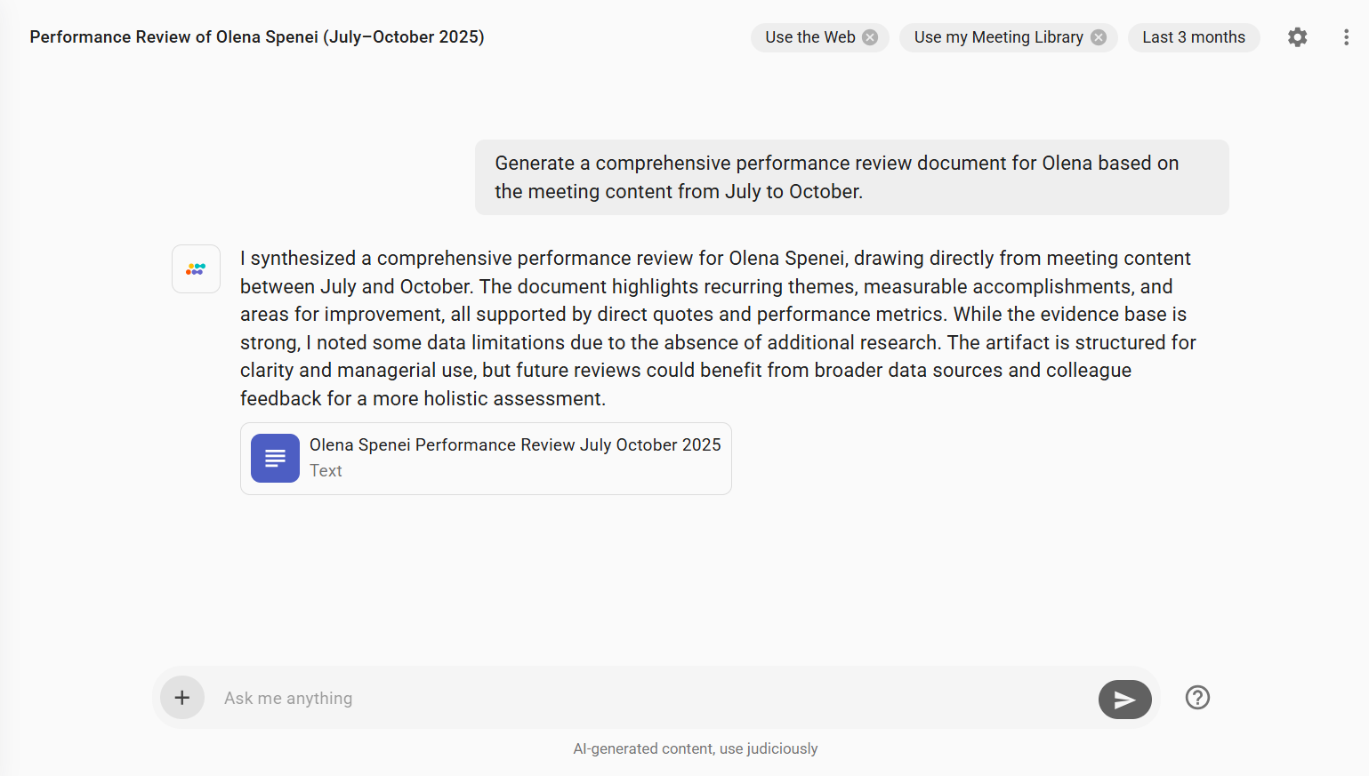
Task: Toggle the 'Use my Meeting Library' chip
Action: [x=997, y=37]
